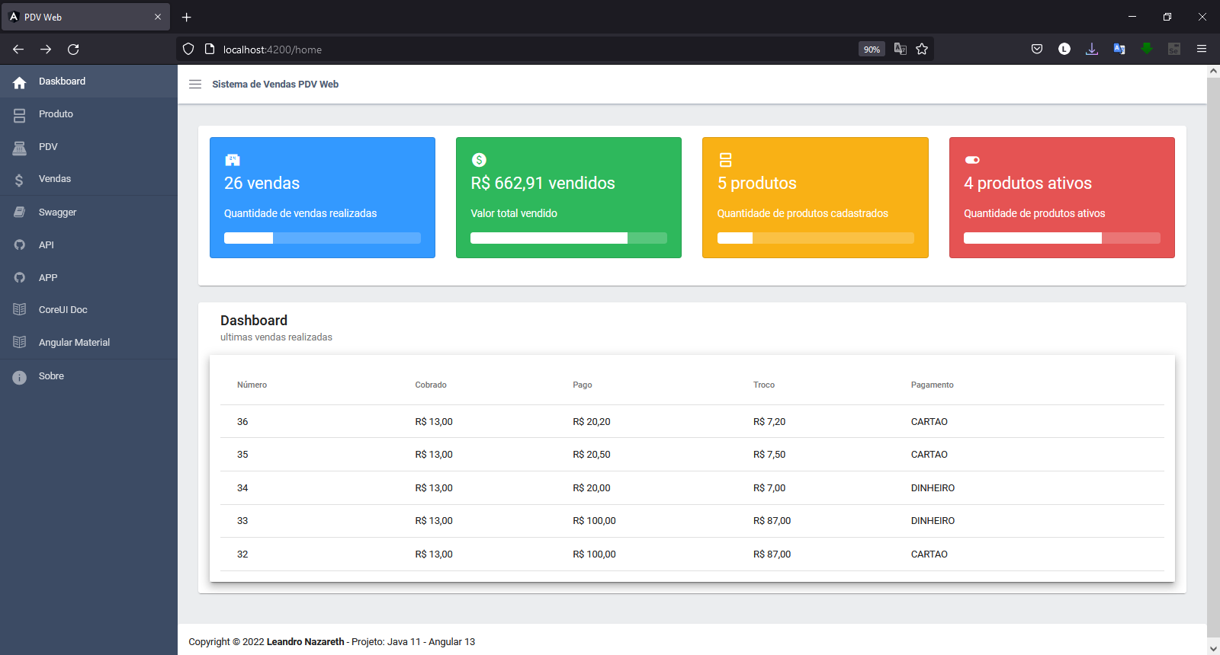Click the bookmark star icon
The image size is (1220, 655).
[x=922, y=50]
